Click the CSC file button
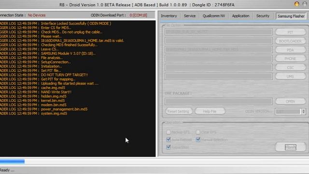Viewport: 309px width, 174px height. (290, 68)
